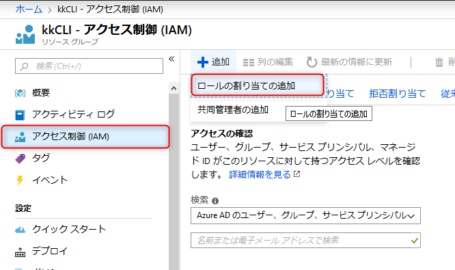The width and height of the screenshot is (455, 270).
Task: Open the Azure AD のユーザー dropdown
Action: [305, 215]
